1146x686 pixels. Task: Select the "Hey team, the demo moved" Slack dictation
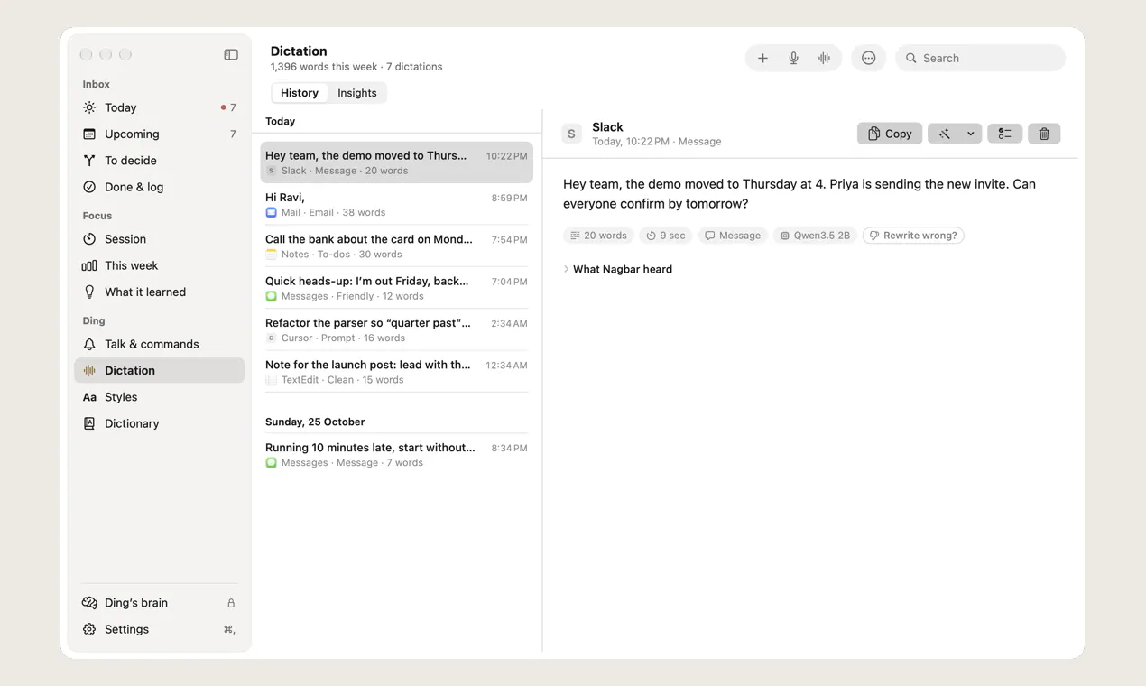pyautogui.click(x=396, y=162)
